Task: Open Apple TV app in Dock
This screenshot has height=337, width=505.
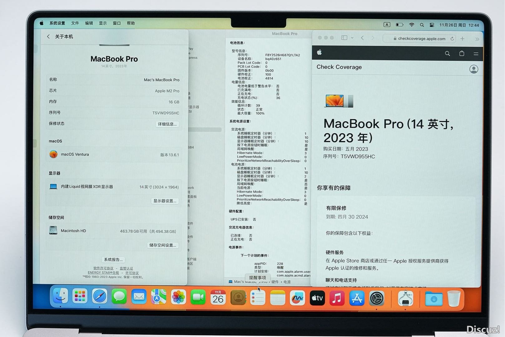Action: coord(317,298)
